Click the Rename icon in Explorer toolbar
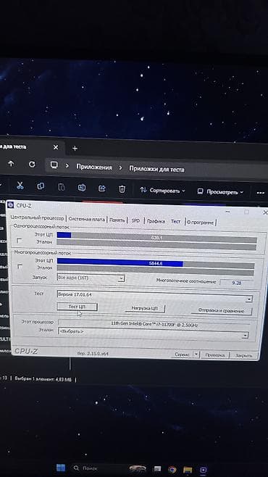The height and width of the screenshot is (477, 268). (x=81, y=188)
